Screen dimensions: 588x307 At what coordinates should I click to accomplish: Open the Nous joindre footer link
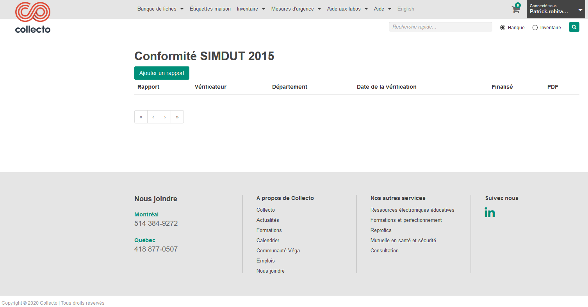271,271
